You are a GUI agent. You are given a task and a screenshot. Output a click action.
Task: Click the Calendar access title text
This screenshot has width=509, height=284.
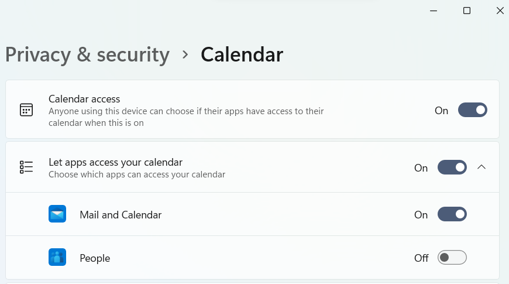point(84,100)
